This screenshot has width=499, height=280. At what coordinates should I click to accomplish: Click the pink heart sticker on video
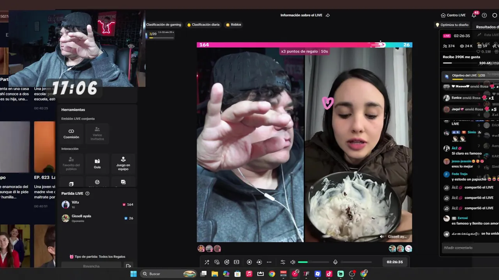click(328, 103)
